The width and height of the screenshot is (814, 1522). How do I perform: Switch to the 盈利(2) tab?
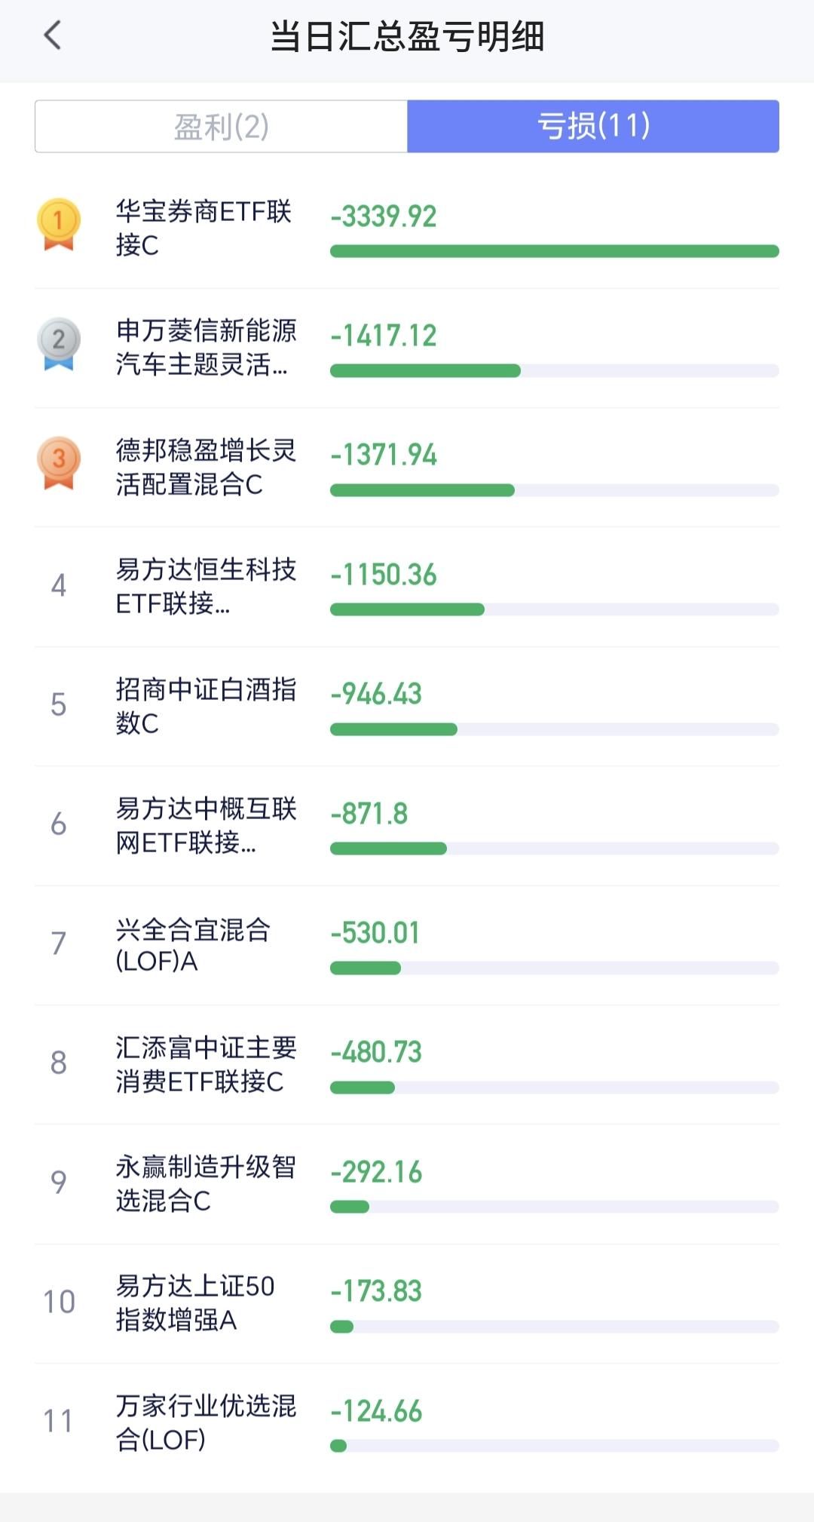[221, 126]
